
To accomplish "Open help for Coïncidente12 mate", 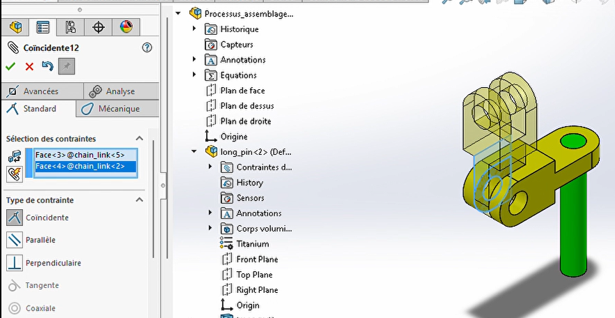I will pyautogui.click(x=147, y=48).
